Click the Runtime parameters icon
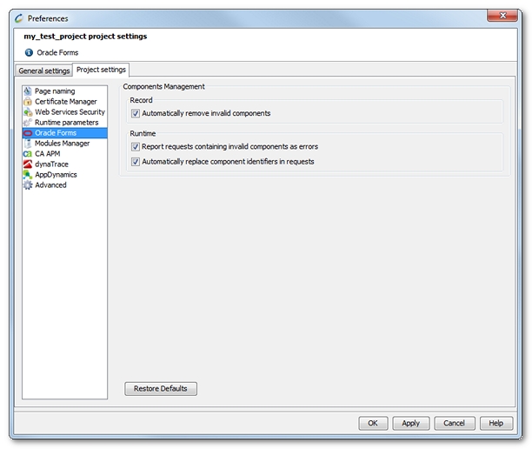Screen dimensions: 532x449 (28, 123)
